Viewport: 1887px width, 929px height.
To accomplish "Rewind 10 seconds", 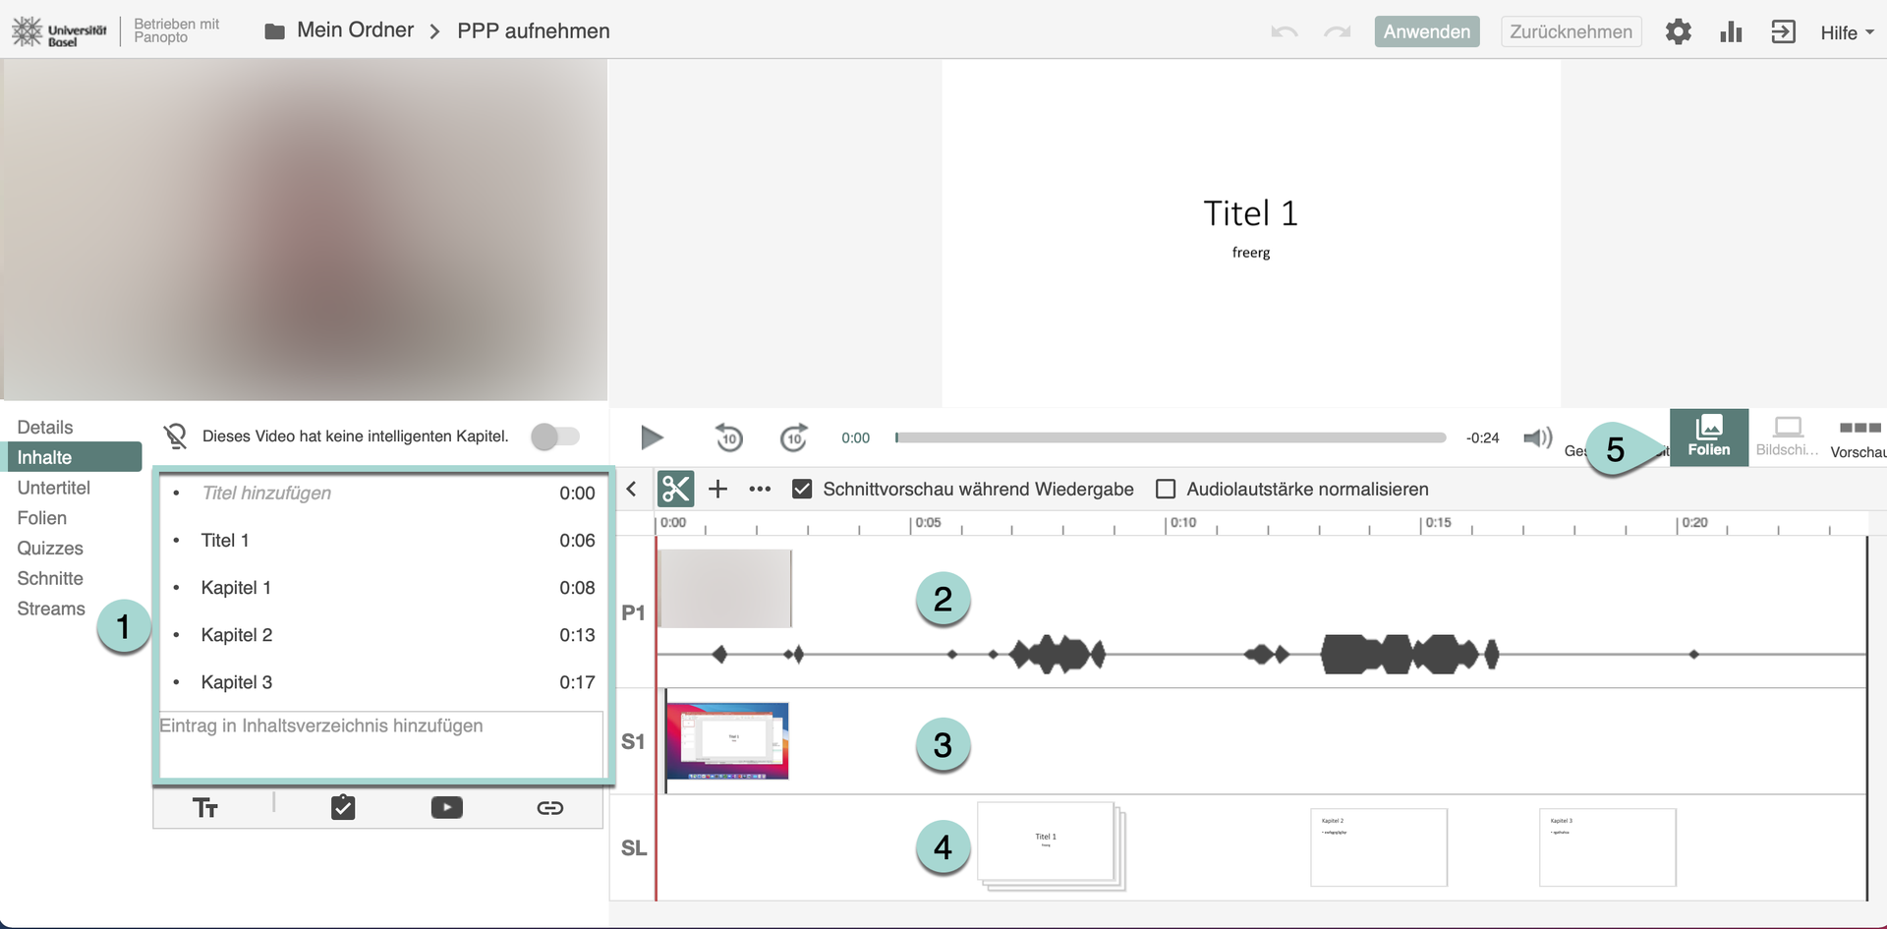I will click(x=728, y=437).
